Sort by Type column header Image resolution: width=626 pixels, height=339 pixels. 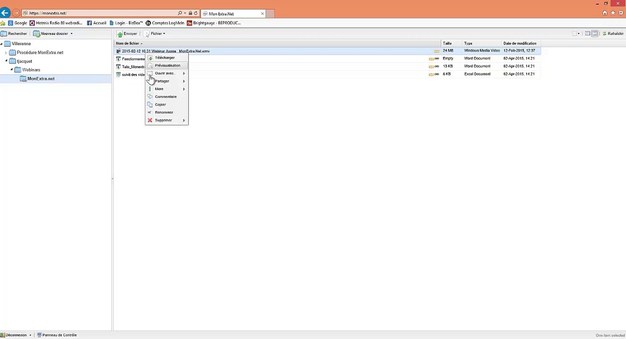(482, 43)
